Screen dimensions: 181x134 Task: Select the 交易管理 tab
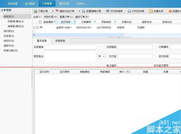47,4
